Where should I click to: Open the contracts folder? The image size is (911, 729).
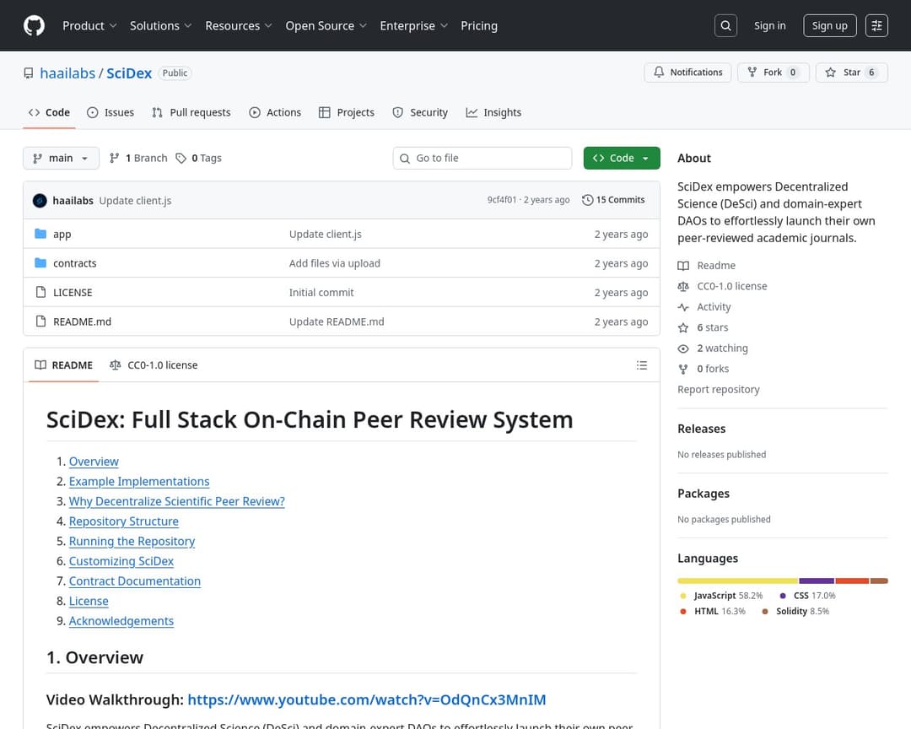tap(74, 263)
